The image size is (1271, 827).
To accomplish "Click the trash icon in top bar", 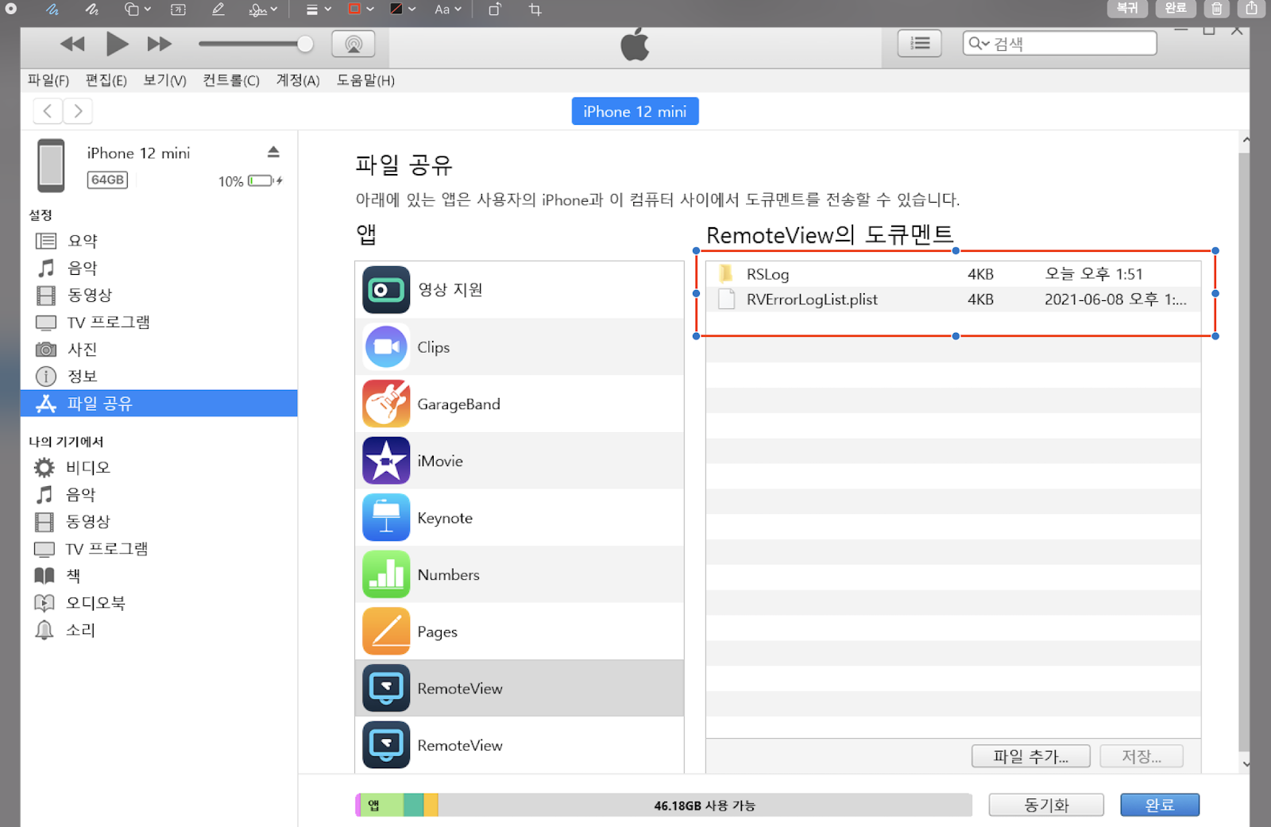I will 1216,9.
